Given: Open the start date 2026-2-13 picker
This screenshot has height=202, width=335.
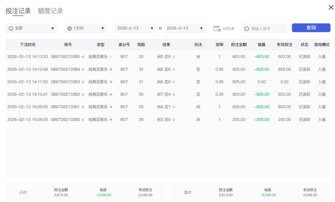Looking at the screenshot, I should [x=135, y=28].
